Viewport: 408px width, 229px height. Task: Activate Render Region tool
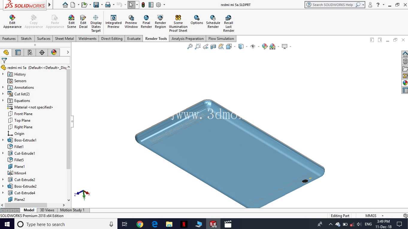pos(160,22)
